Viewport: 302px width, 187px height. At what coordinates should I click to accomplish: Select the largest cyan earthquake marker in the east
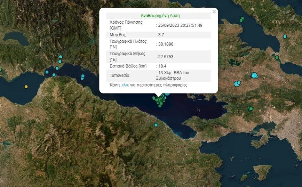coord(254,75)
